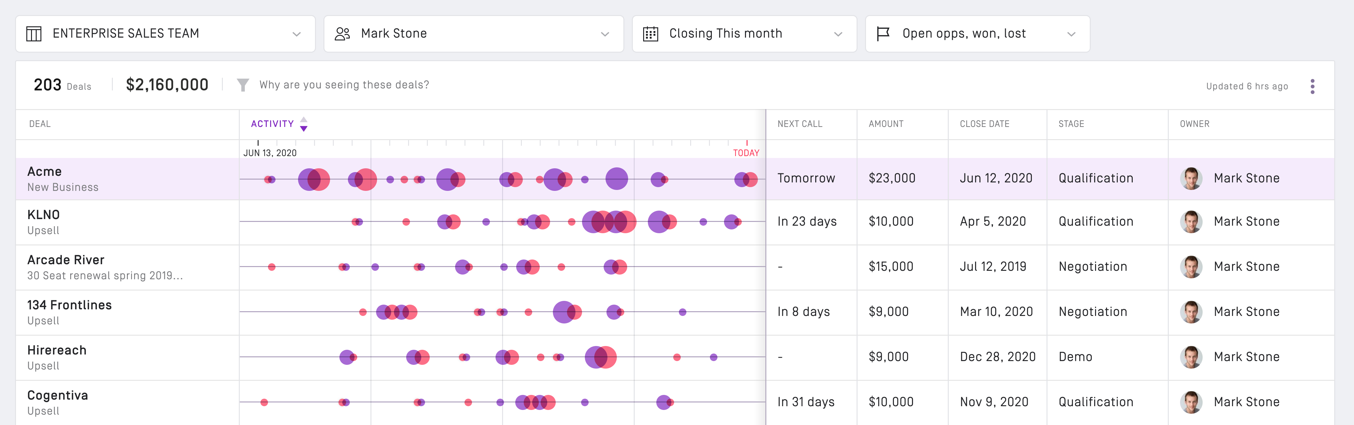Expand the Enterprise Sales Team dropdown

click(297, 34)
